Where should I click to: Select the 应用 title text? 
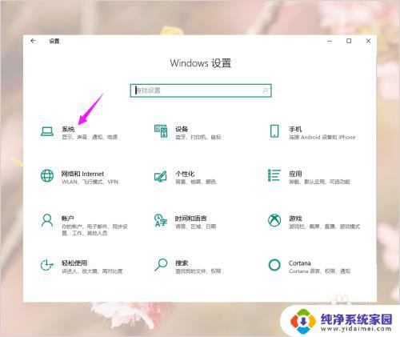point(295,174)
